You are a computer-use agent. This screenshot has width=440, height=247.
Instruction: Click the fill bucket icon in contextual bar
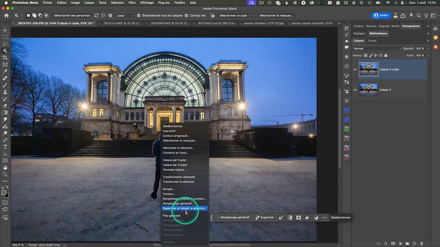tap(307, 217)
